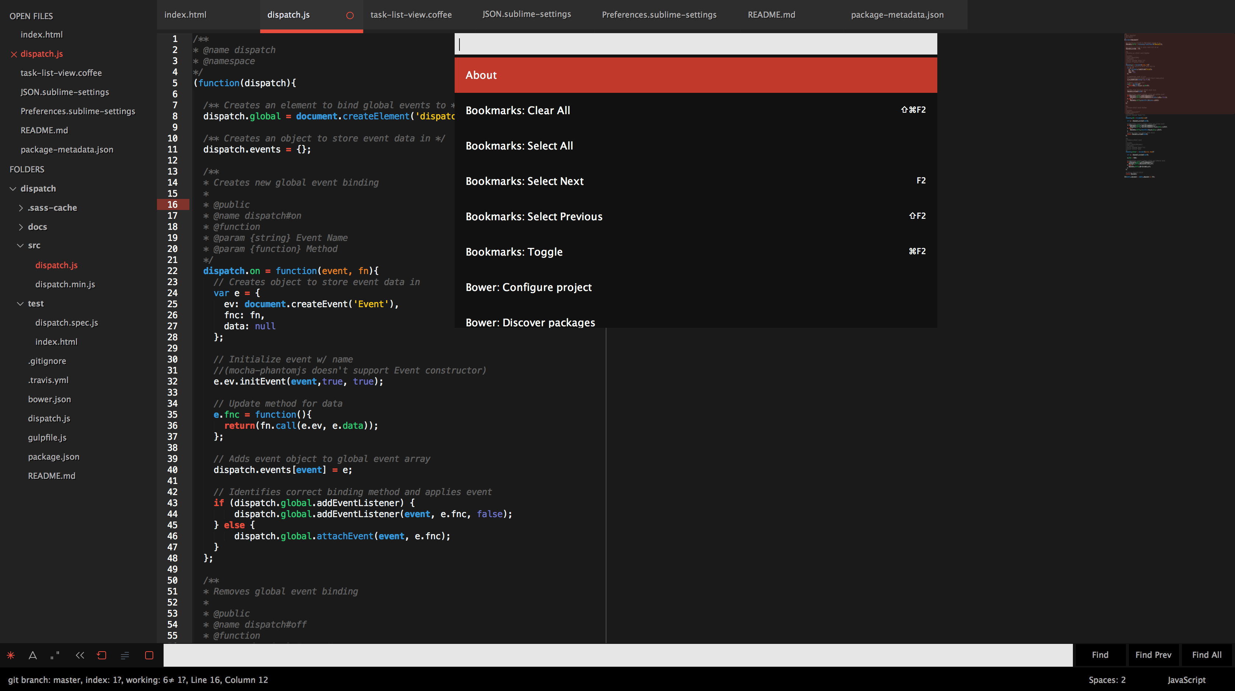Expand the .sass-cache folder
1235x691 pixels.
pyautogui.click(x=21, y=208)
